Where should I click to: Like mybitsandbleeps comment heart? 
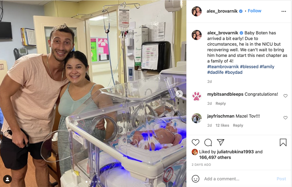(x=285, y=96)
